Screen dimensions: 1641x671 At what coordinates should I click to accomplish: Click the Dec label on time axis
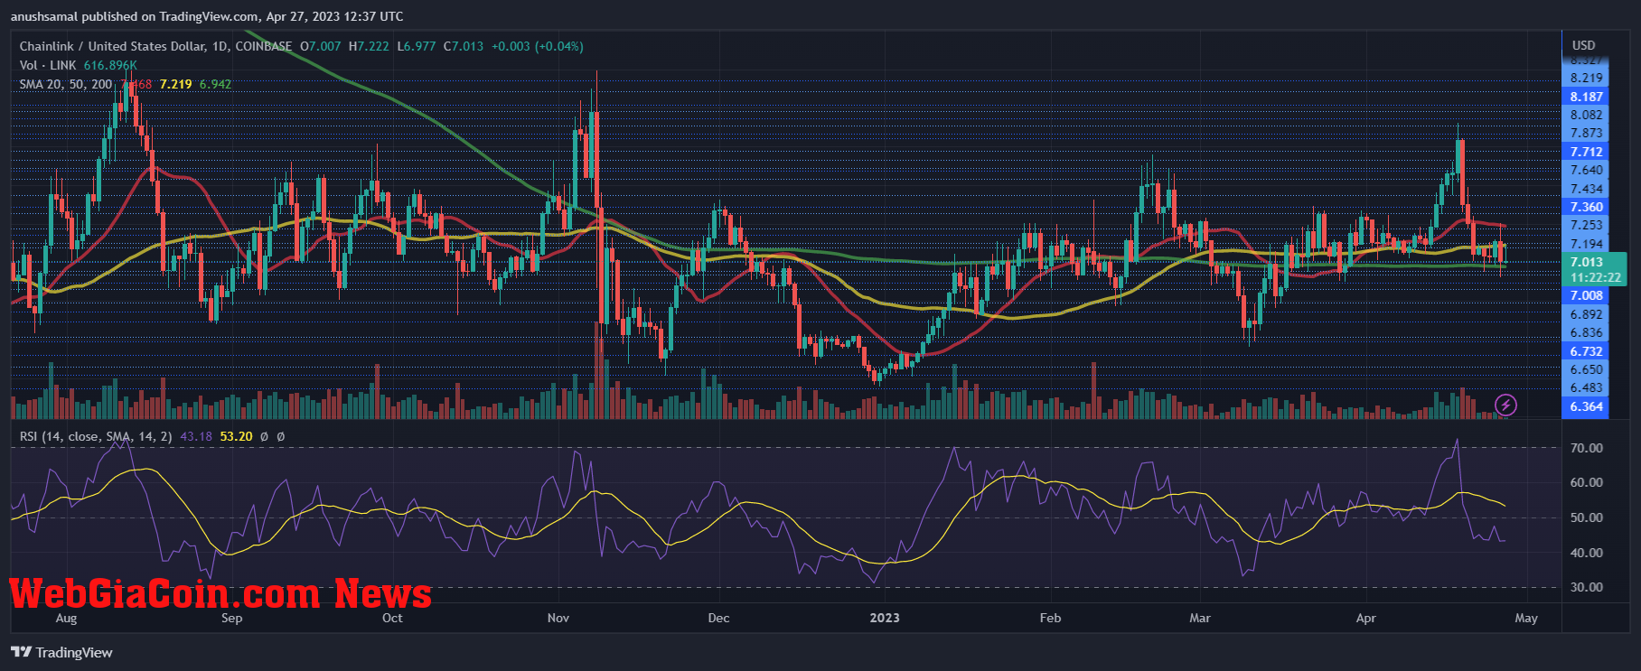pos(718,619)
